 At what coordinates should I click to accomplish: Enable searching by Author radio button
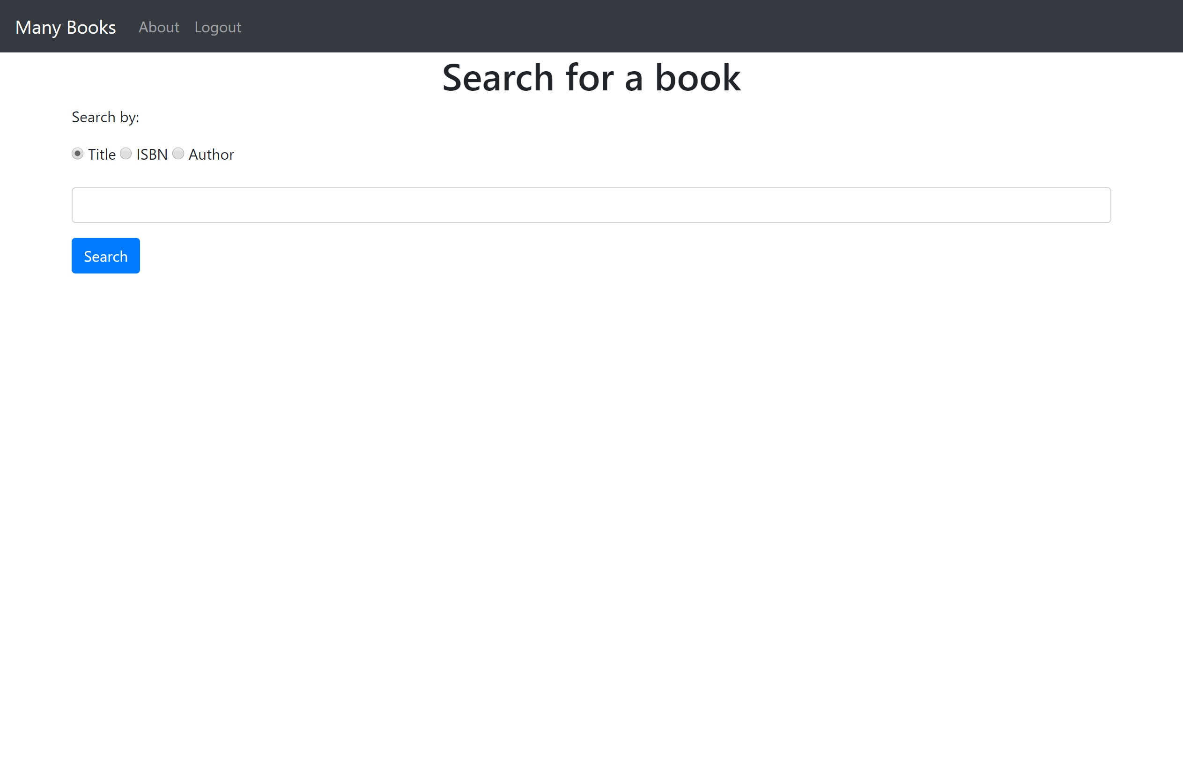coord(178,154)
